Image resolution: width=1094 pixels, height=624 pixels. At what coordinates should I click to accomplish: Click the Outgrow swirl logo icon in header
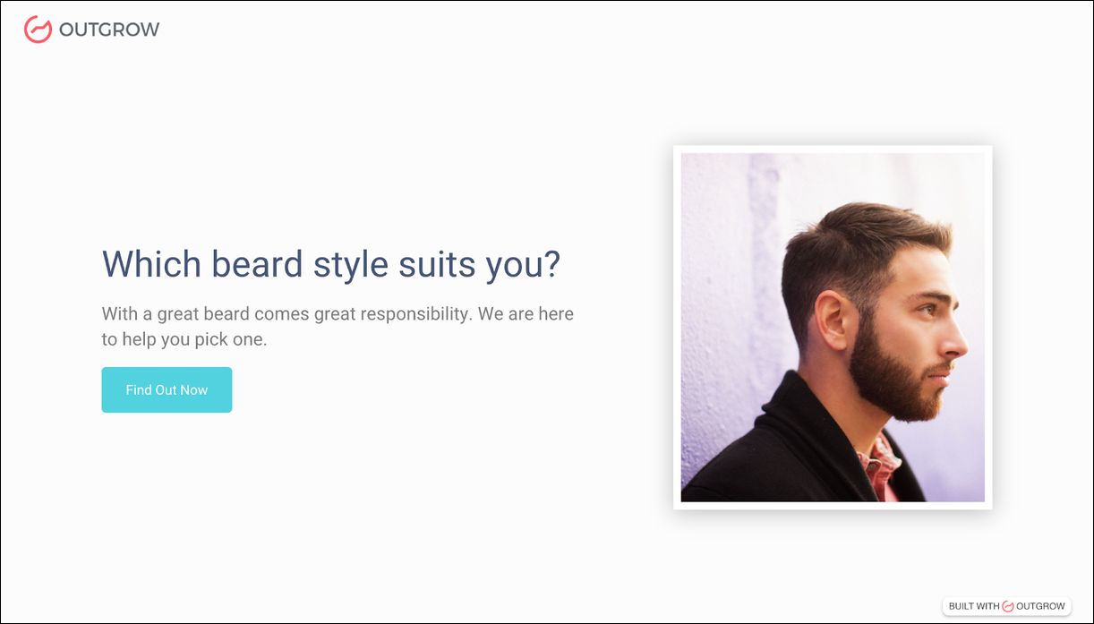coord(38,30)
